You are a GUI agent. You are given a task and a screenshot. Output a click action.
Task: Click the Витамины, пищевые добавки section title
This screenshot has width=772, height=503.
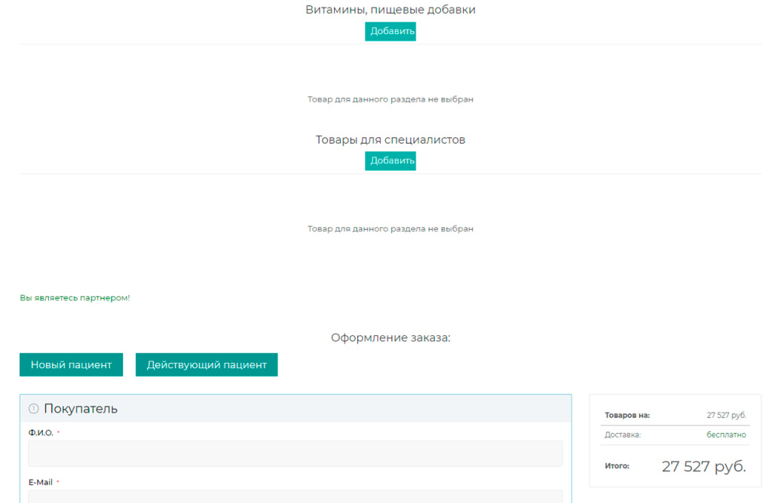(390, 10)
